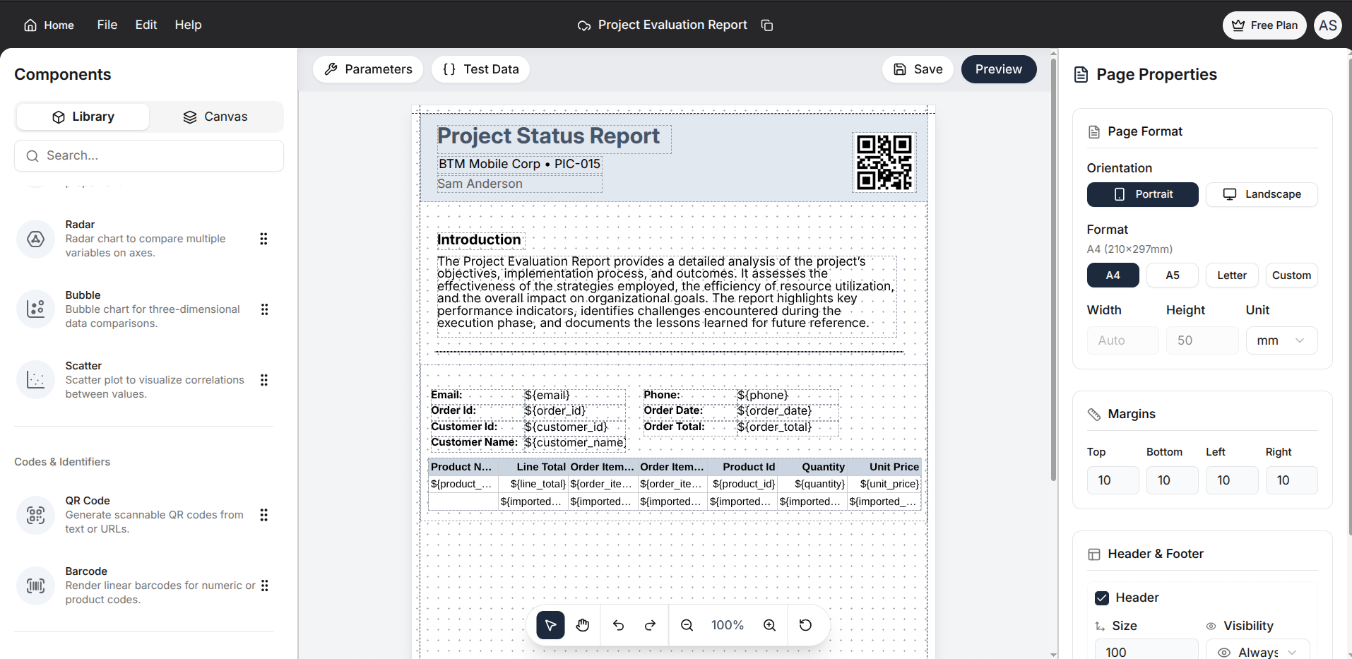1352x659 pixels.
Task: Click the Barcode component icon
Action: pos(35,586)
